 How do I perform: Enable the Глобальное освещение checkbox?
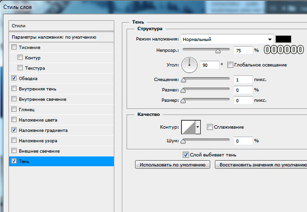click(230, 65)
